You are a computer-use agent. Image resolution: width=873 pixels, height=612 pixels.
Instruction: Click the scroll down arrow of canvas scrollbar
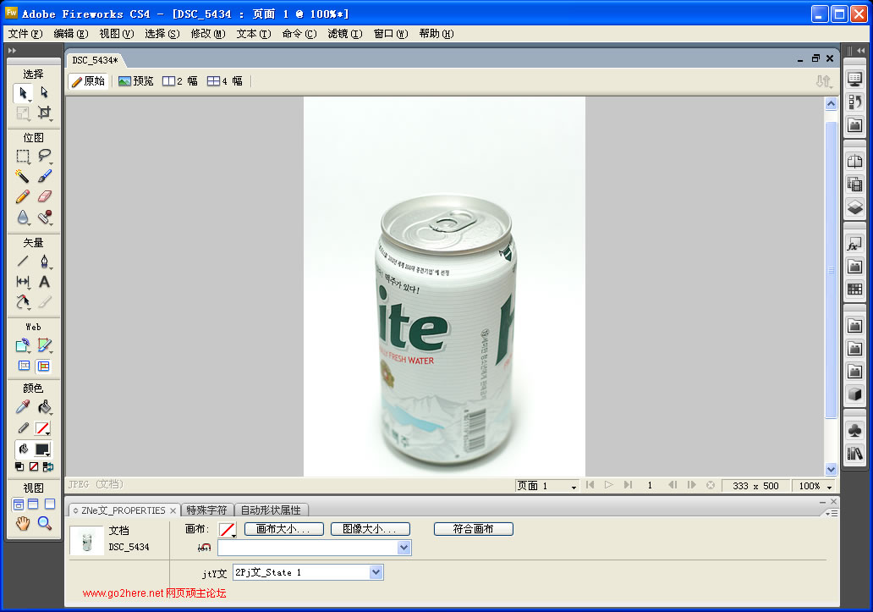832,470
